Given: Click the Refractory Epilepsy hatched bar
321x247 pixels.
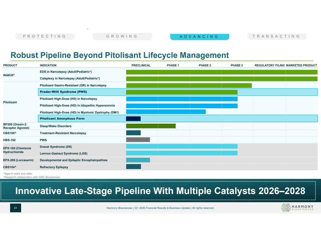Looking at the screenshot, I should pyautogui.click(x=133, y=167).
